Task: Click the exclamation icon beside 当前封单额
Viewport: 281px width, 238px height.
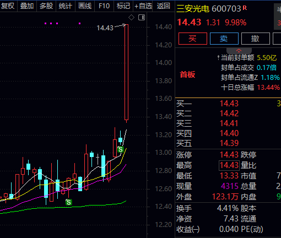Action: click(x=218, y=58)
